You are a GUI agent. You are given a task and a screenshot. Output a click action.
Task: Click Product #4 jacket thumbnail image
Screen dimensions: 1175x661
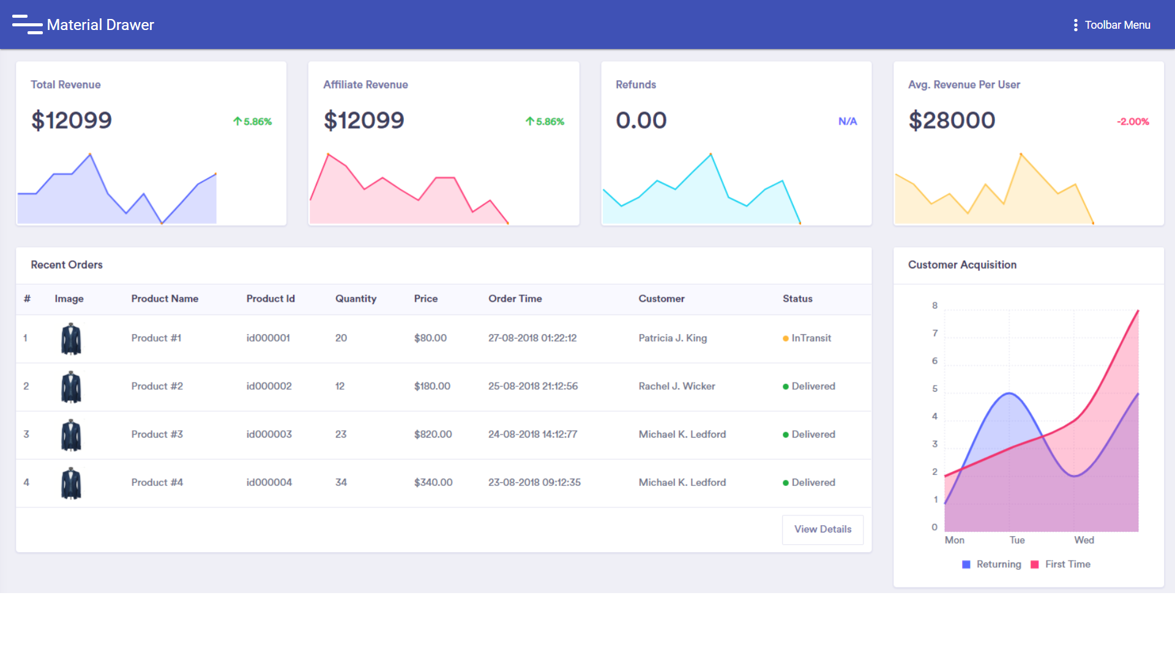coord(71,483)
